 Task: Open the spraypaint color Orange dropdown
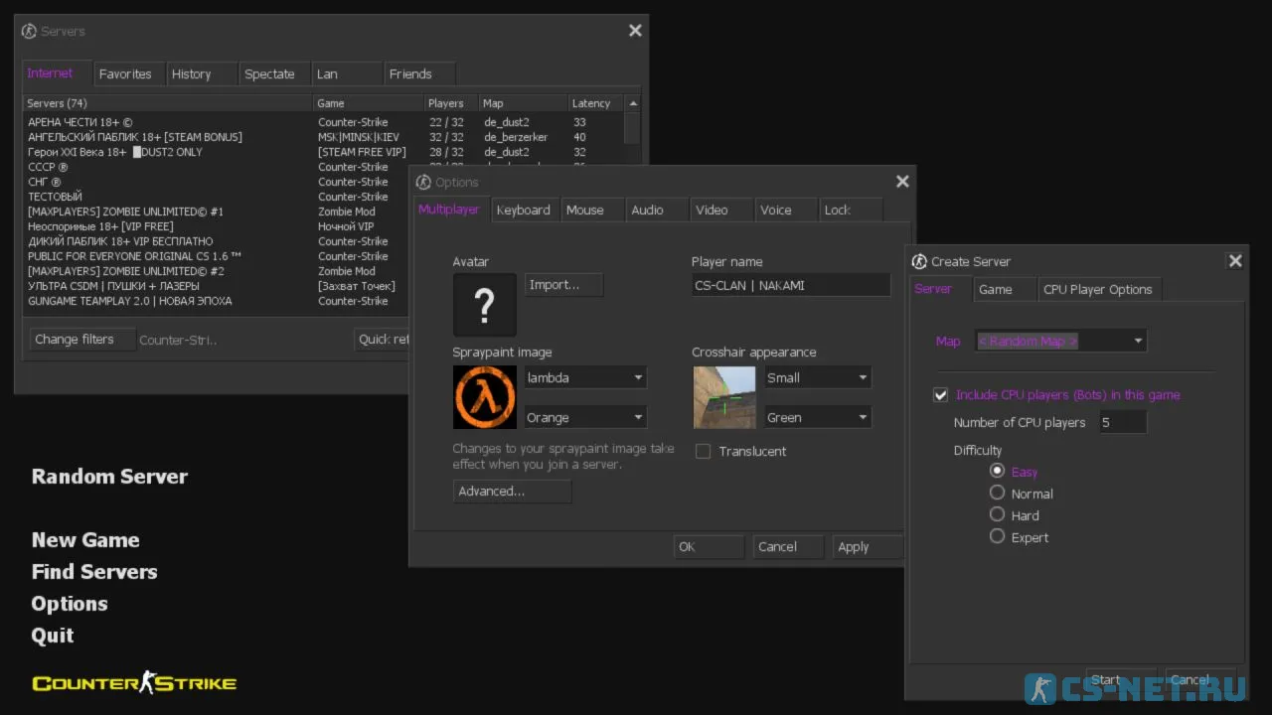(584, 418)
